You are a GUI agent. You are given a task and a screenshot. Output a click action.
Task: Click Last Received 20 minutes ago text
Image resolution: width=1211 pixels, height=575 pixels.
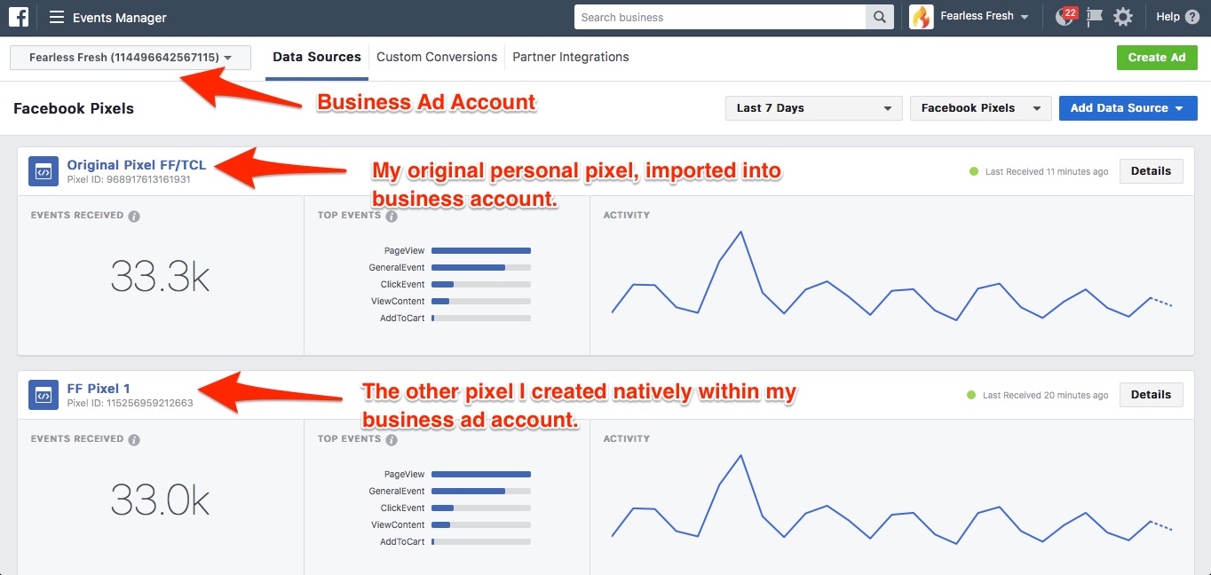1045,396
